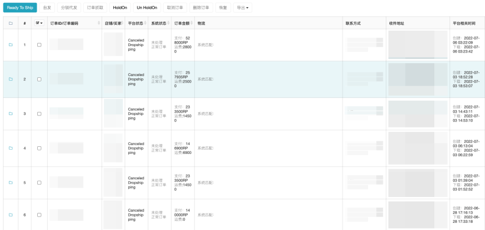Tick the checkbox for order row 3
The image size is (485, 230).
tap(39, 114)
